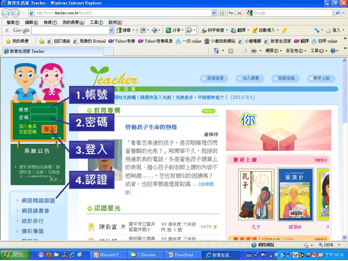This screenshot has width=348, height=261.
Task: Click Google toolbar wrench settings icon
Action: [x=317, y=30]
